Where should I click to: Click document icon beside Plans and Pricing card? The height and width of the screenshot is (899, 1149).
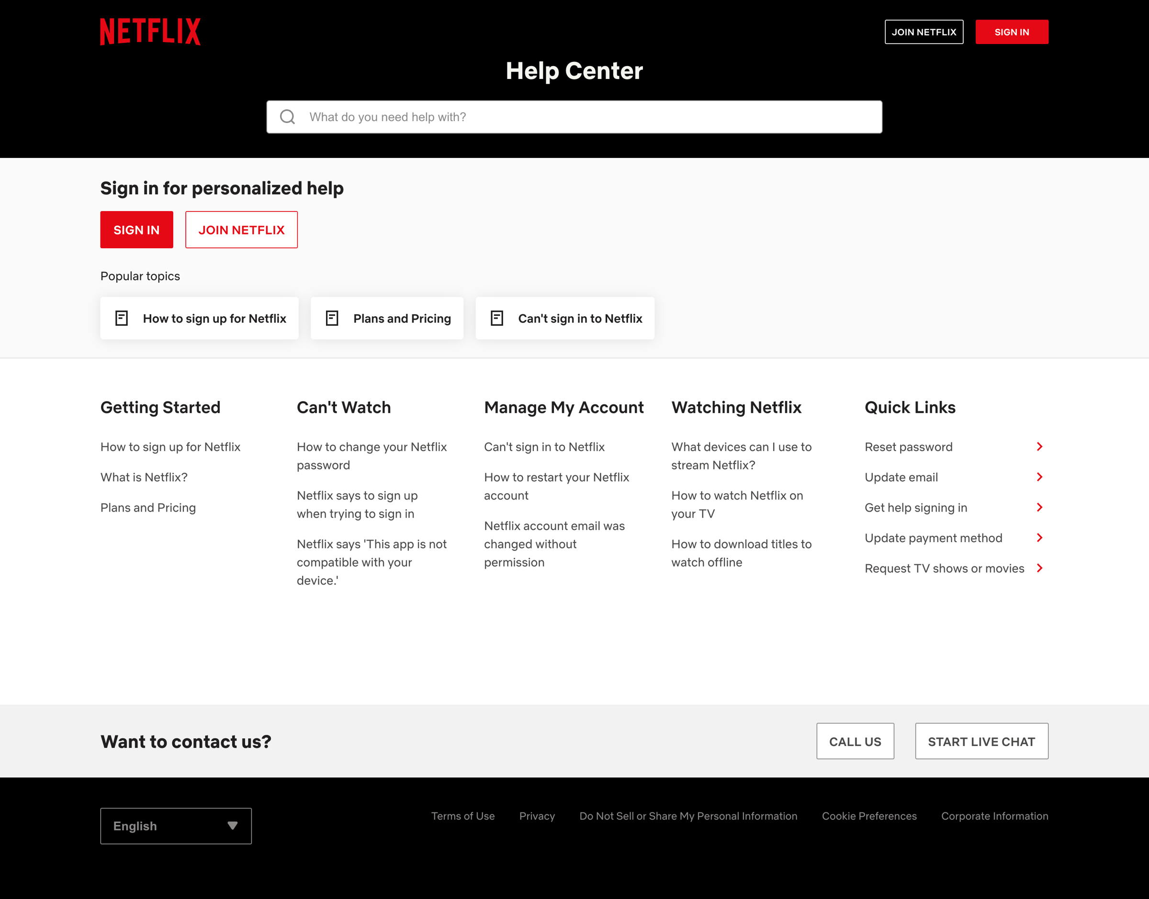(332, 318)
